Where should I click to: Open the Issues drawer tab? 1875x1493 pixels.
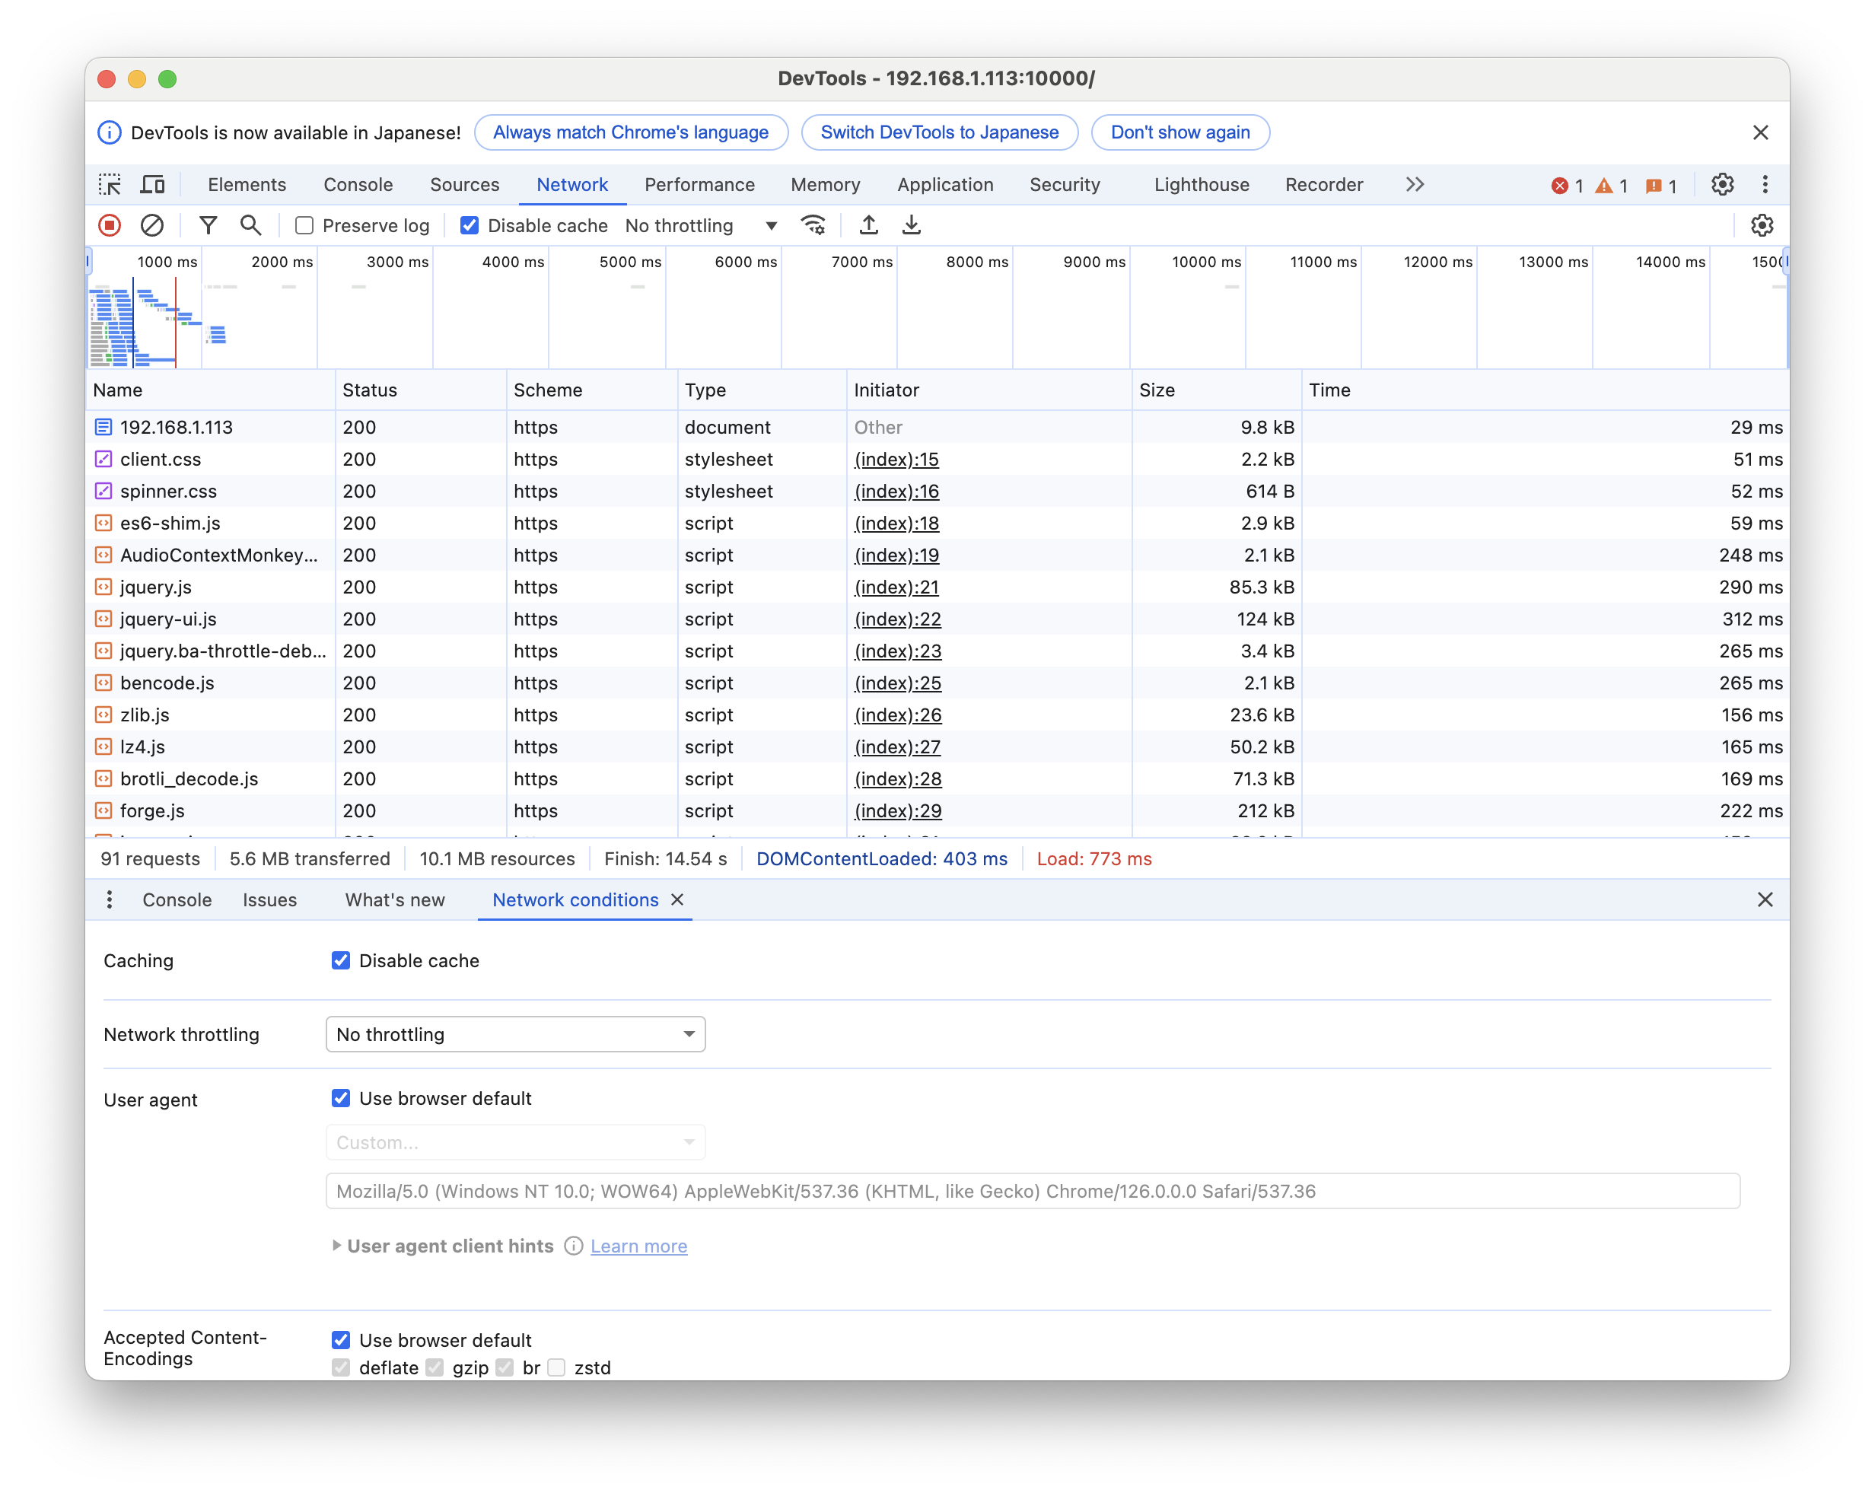[269, 900]
